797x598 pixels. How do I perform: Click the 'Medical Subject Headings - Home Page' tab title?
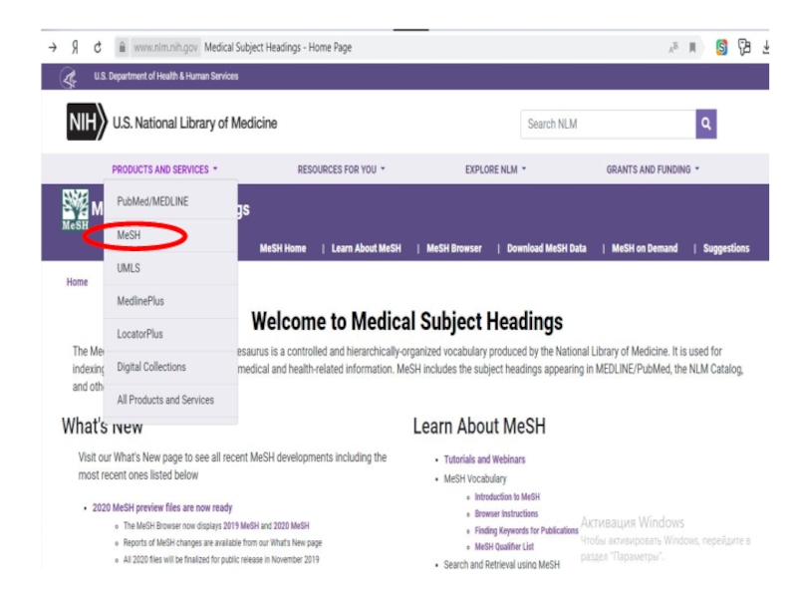pos(278,48)
